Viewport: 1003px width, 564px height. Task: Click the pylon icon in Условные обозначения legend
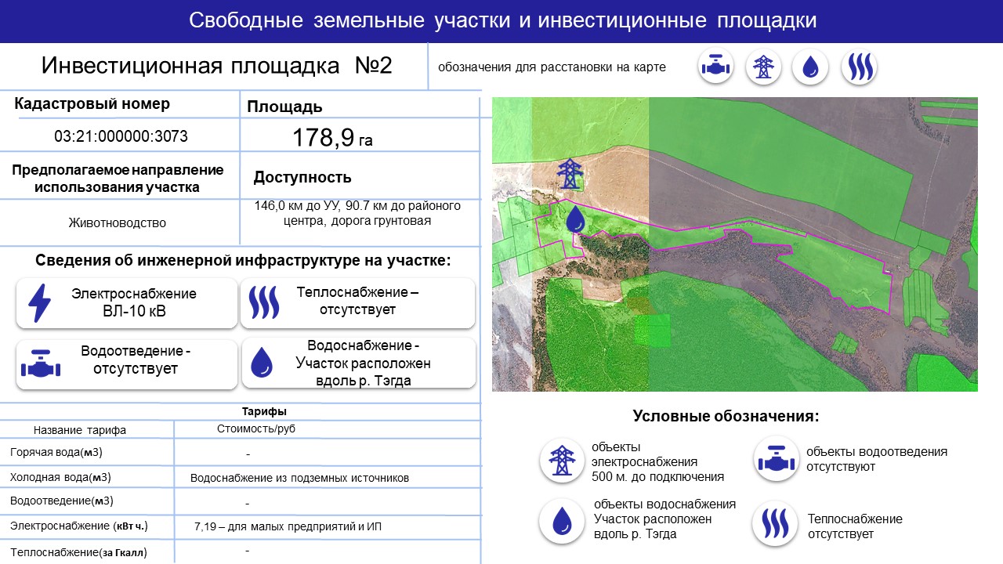click(x=561, y=460)
